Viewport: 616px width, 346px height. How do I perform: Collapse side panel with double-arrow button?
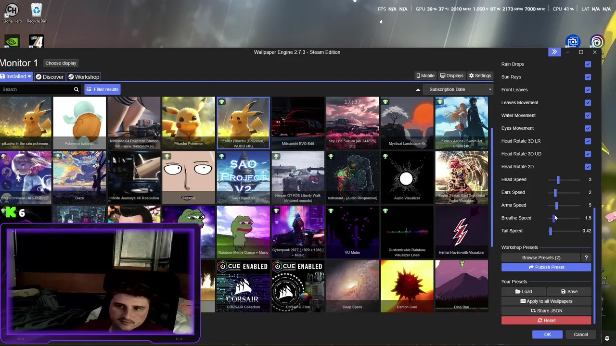point(554,52)
